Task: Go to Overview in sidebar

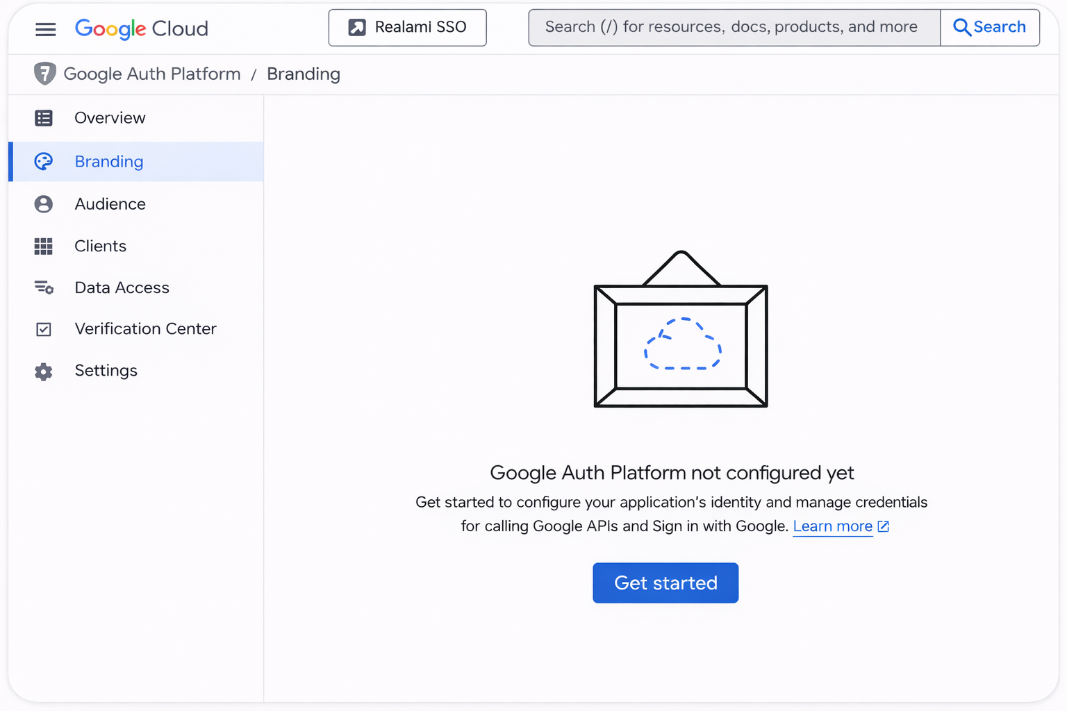Action: (x=110, y=118)
